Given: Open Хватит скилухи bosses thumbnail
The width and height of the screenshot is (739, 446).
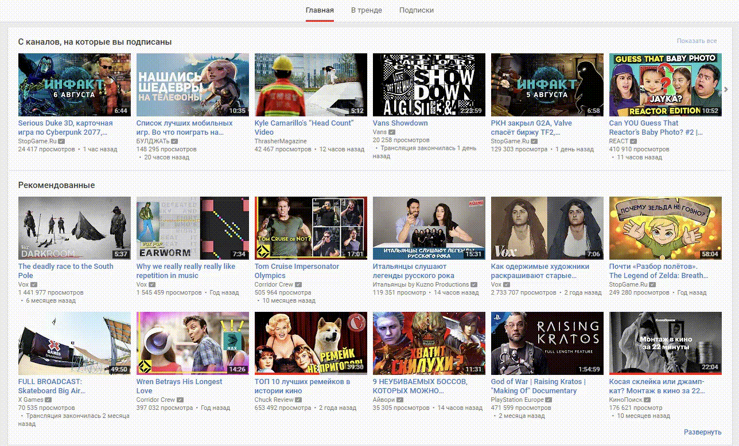Looking at the screenshot, I should coord(429,343).
